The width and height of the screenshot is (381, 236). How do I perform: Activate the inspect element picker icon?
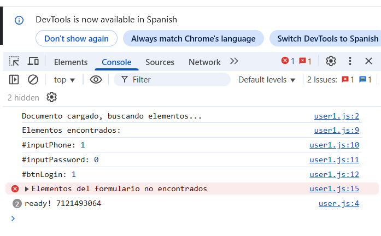point(14,61)
